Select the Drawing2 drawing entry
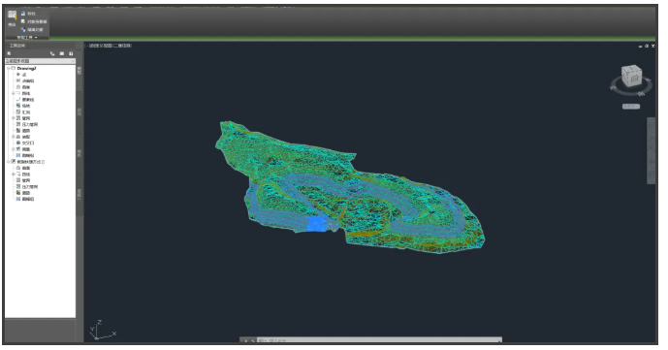The image size is (668, 350). (x=26, y=68)
